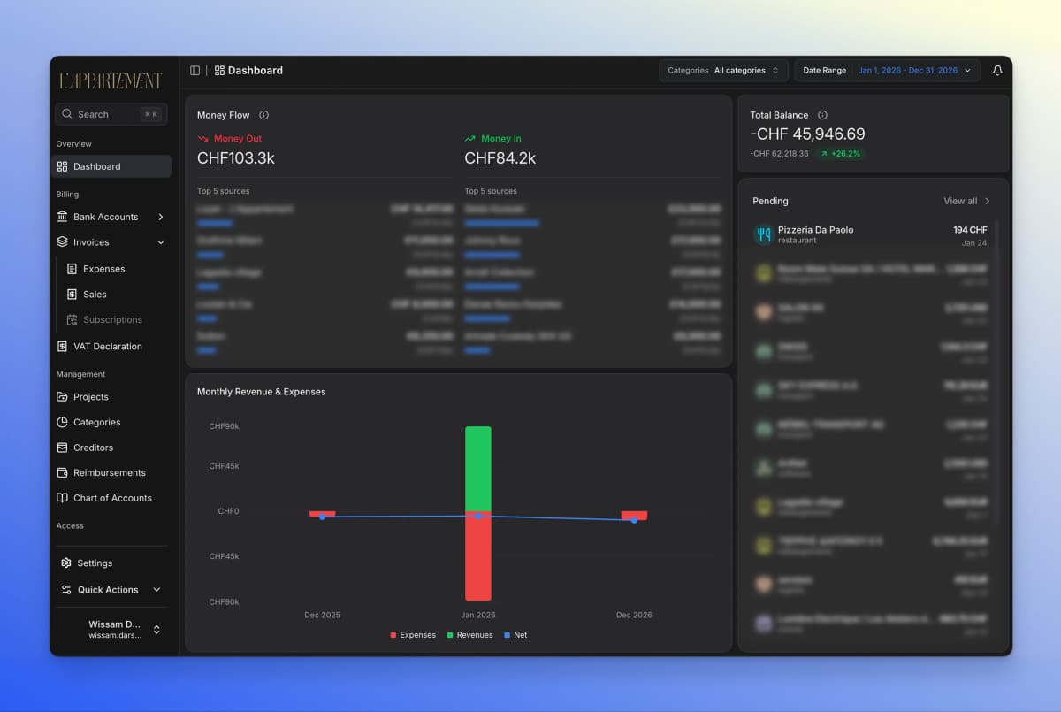Open the Projects page
1061x712 pixels.
pyautogui.click(x=90, y=397)
